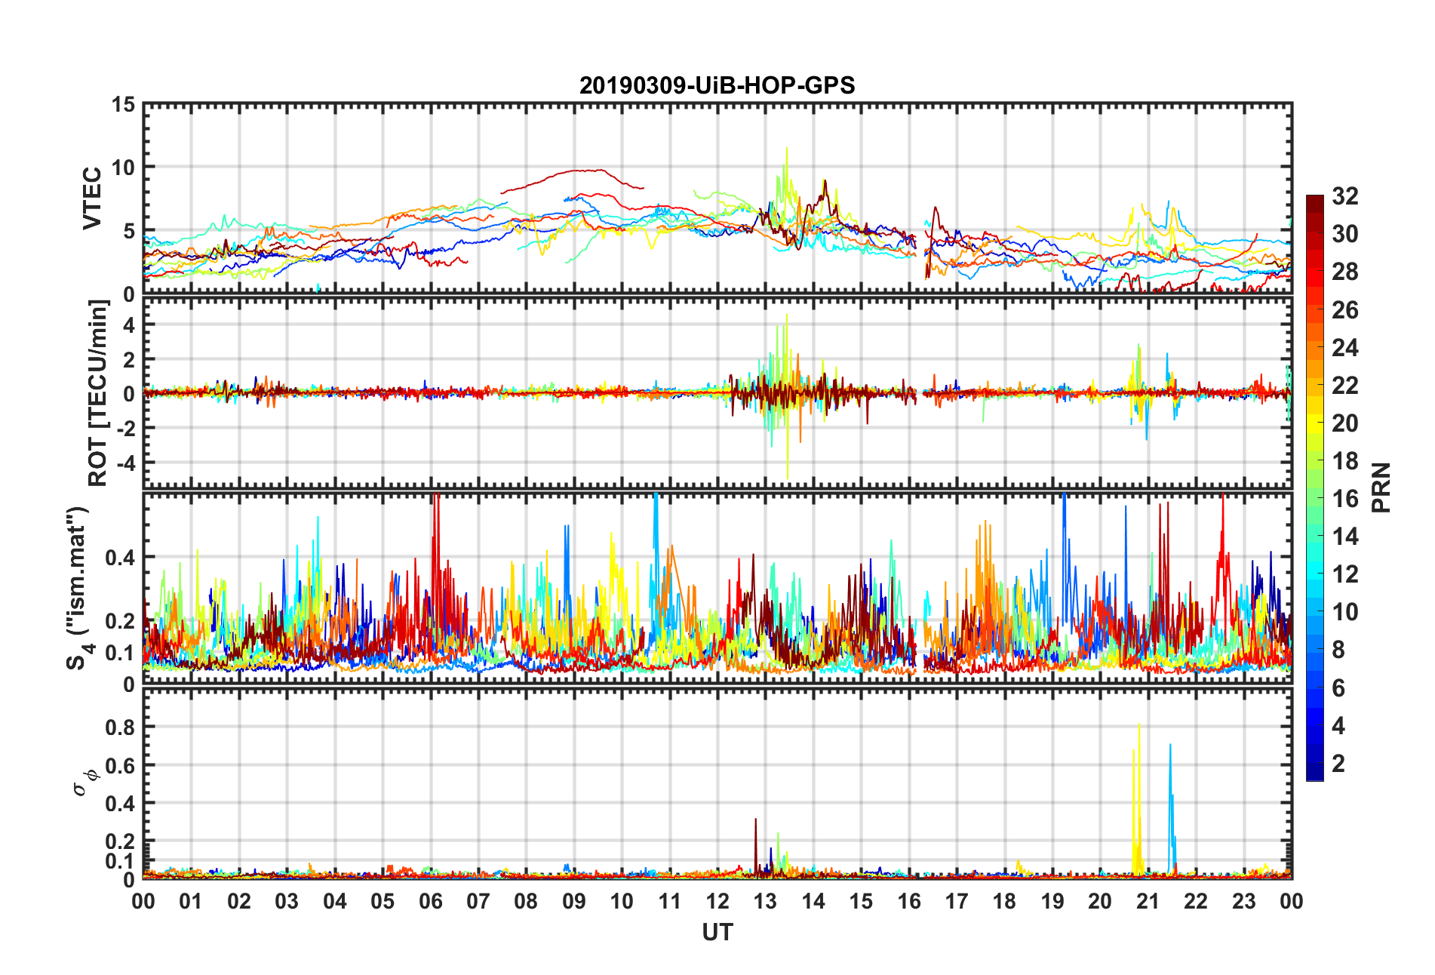Select the VTEC y-axis label
The width and height of the screenshot is (1435, 975).
[92, 198]
